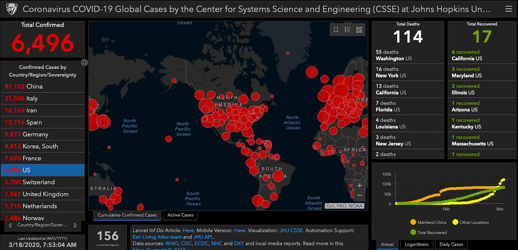
Task: Select Netherlands in the country list
Action: point(42,206)
